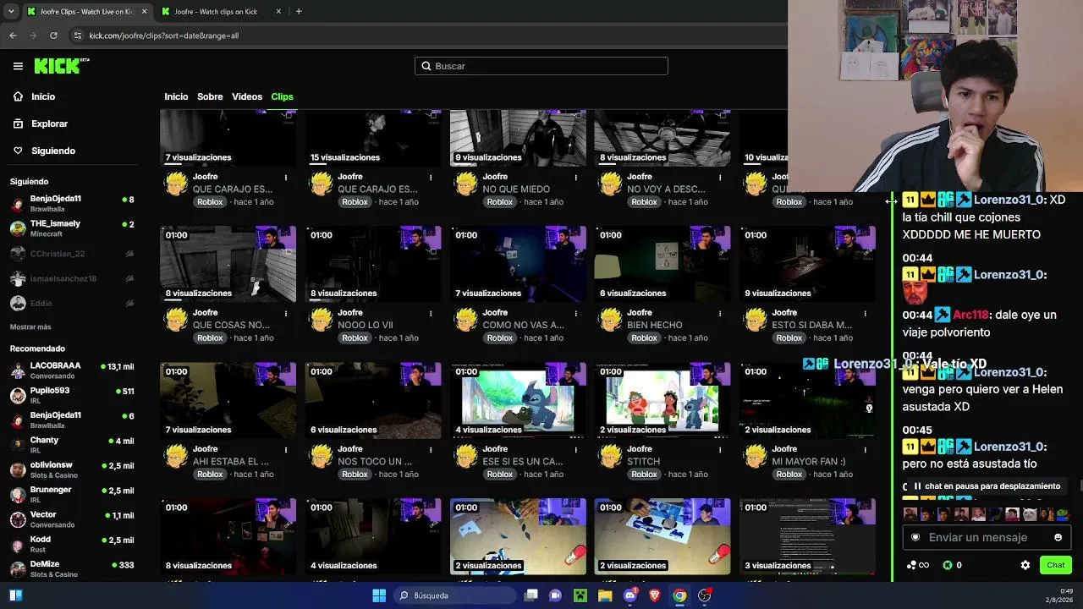Play the 'STITCH' clip thumbnail
1083x609 pixels.
(662, 400)
